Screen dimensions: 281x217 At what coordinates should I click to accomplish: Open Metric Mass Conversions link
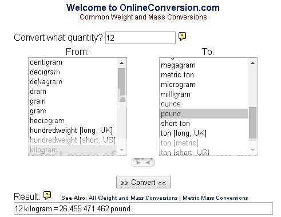(215, 198)
